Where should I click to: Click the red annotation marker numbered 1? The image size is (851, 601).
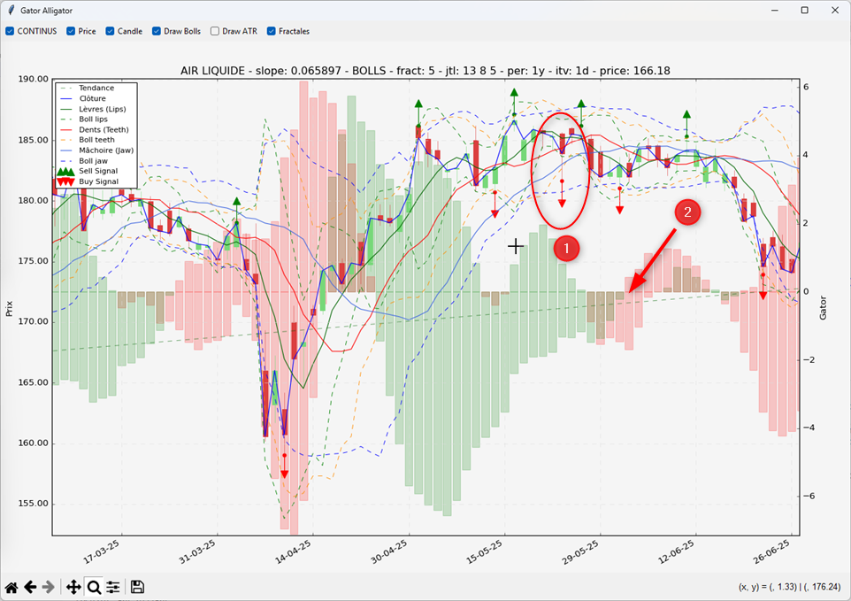[x=566, y=250]
